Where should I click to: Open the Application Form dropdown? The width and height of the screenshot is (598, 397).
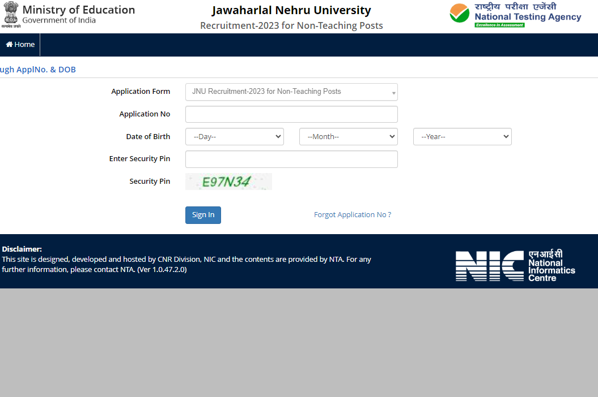pyautogui.click(x=291, y=92)
